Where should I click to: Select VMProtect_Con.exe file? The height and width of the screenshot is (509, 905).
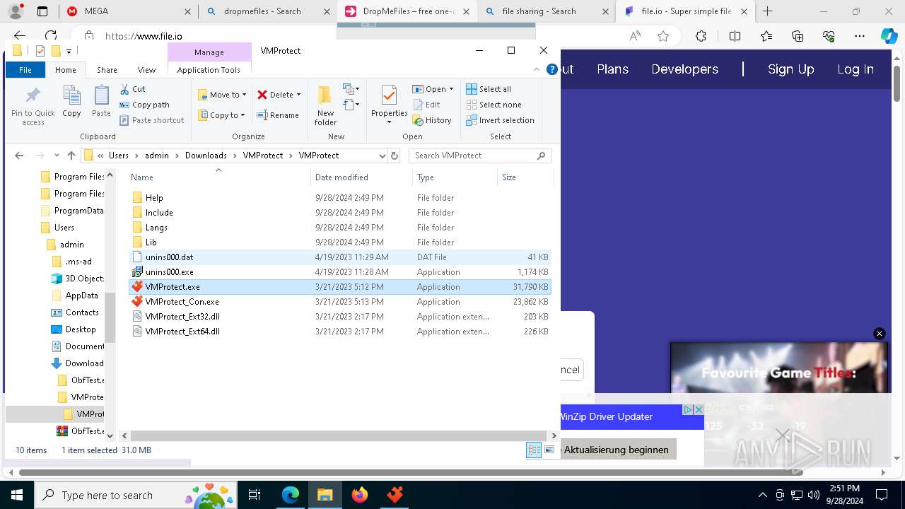339,302
